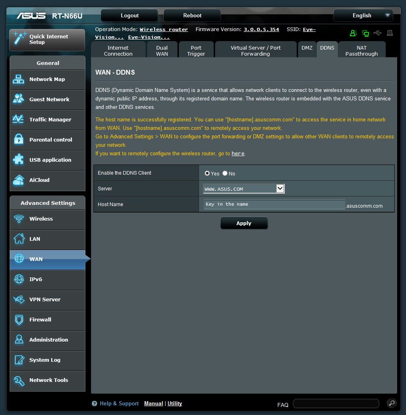Click the Parental control padlock icon
This screenshot has height=415, width=406.
point(19,140)
